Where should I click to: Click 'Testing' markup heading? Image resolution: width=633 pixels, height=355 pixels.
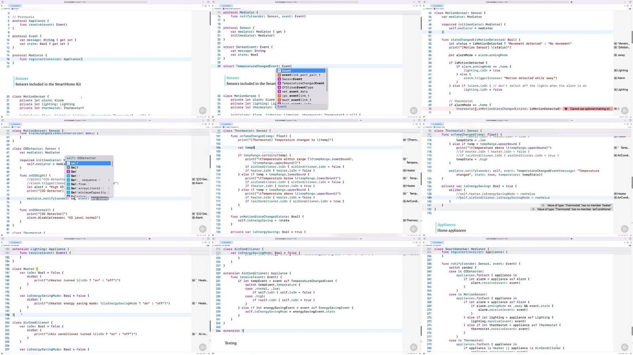coord(231,343)
